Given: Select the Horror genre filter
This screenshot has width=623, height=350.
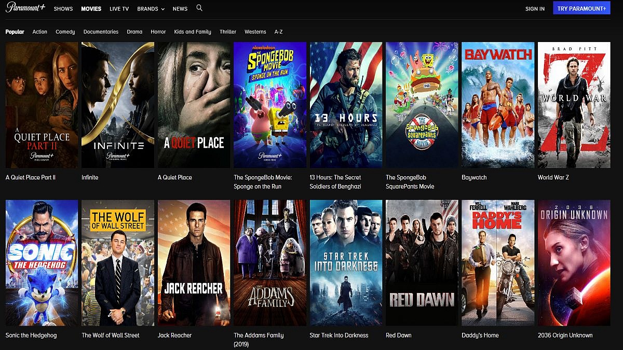Looking at the screenshot, I should 158,32.
